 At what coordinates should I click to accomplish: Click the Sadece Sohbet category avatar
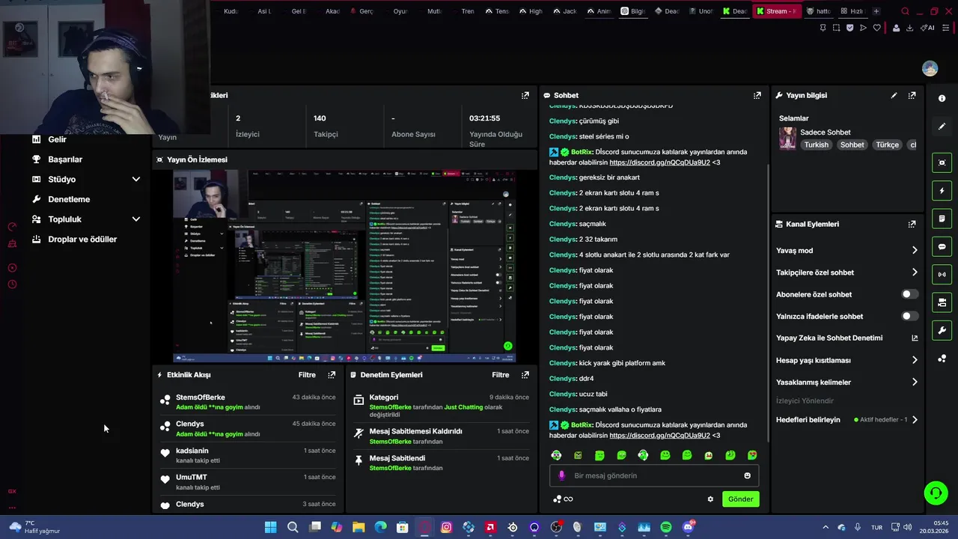[787, 138]
